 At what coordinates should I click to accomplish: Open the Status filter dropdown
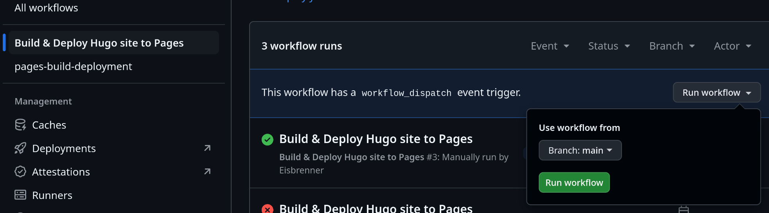pyautogui.click(x=609, y=46)
